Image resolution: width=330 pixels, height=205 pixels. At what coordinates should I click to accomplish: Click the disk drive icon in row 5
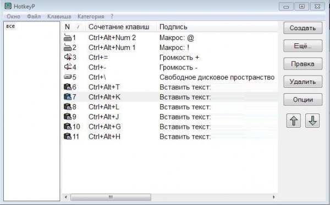click(x=68, y=77)
